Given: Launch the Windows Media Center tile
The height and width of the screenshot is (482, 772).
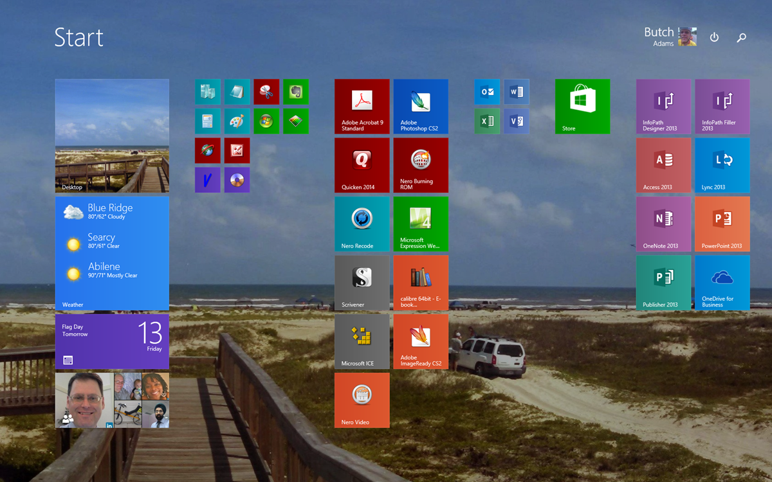Looking at the screenshot, I should click(266, 121).
